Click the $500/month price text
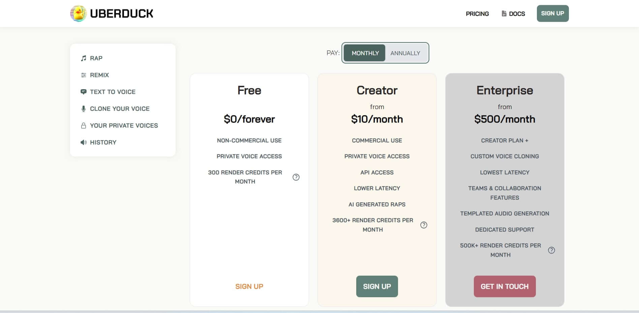This screenshot has width=639, height=313. pyautogui.click(x=505, y=119)
